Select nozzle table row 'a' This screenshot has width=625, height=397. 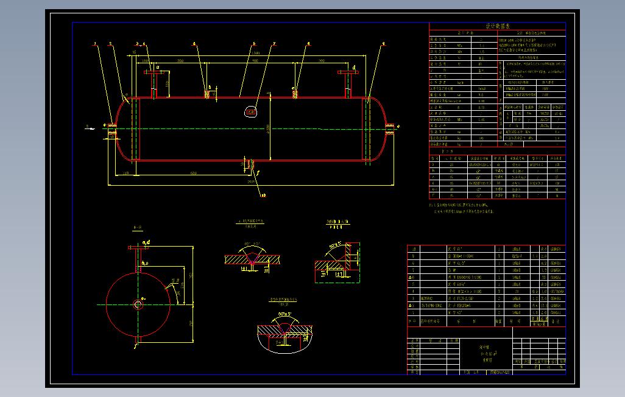[x=497, y=164]
